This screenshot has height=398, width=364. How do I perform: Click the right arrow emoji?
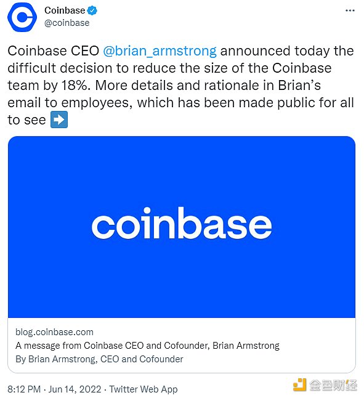[59, 120]
